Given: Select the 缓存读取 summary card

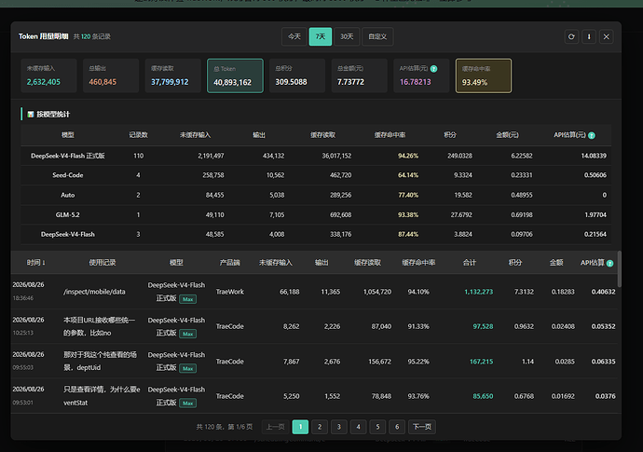Looking at the screenshot, I should [x=173, y=75].
